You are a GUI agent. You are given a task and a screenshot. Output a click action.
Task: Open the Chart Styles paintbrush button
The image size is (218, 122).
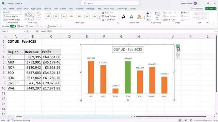click(178, 51)
